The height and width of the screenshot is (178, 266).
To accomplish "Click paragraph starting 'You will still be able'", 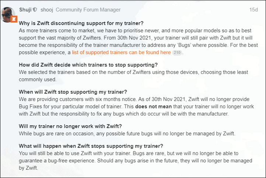I will coord(135,161).
